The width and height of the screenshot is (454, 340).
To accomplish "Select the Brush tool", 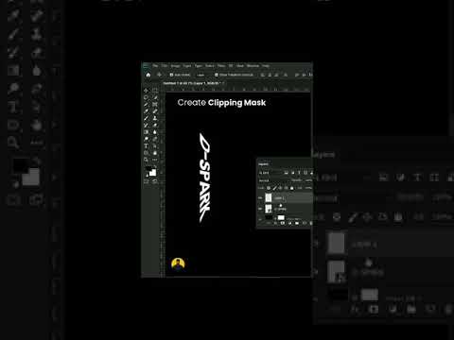I will coord(146,118).
